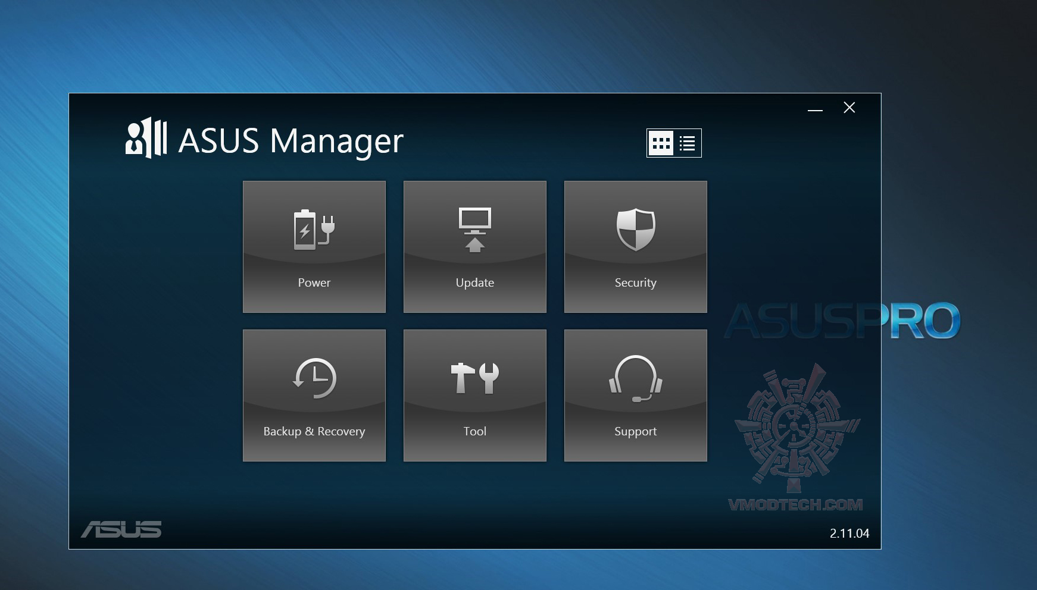Image resolution: width=1037 pixels, height=590 pixels.
Task: Launch the Tool section
Action: click(x=474, y=395)
